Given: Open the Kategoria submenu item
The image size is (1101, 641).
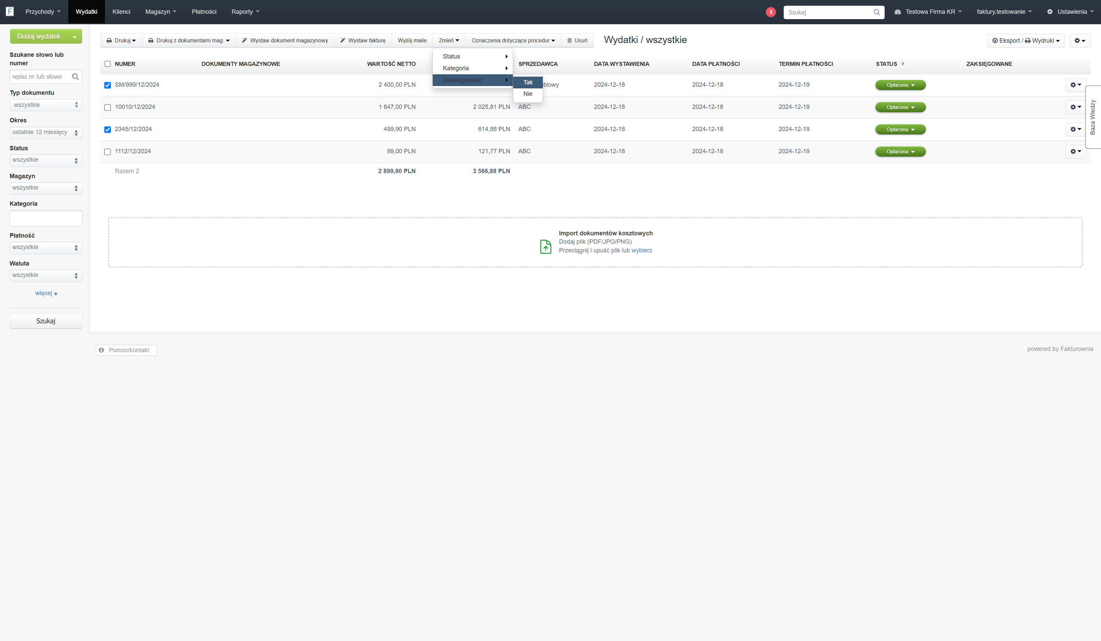Looking at the screenshot, I should (472, 69).
